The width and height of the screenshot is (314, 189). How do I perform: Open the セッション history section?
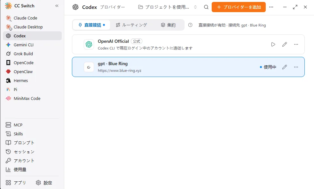[32, 152]
